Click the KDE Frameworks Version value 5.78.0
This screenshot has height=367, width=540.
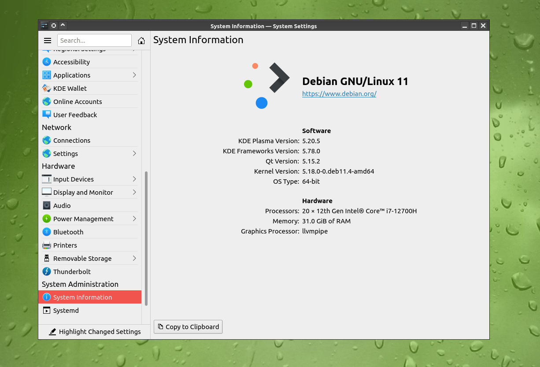[311, 151]
